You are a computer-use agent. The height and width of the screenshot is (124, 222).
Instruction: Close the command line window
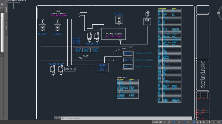pyautogui.click(x=57, y=118)
